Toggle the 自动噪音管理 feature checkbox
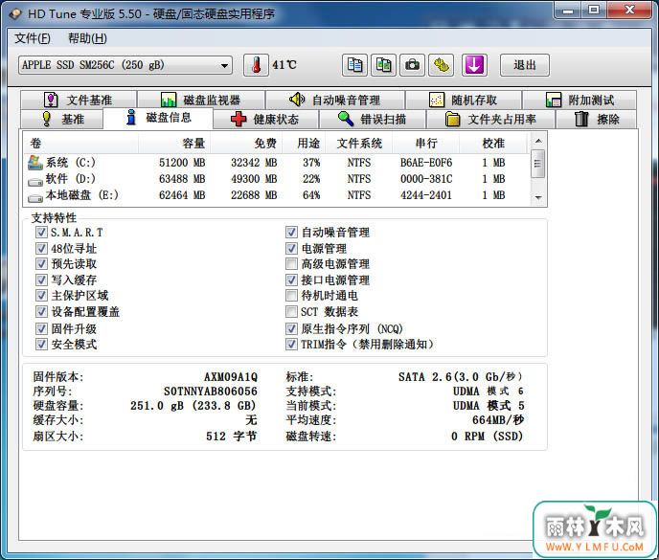659x560 pixels. [291, 233]
